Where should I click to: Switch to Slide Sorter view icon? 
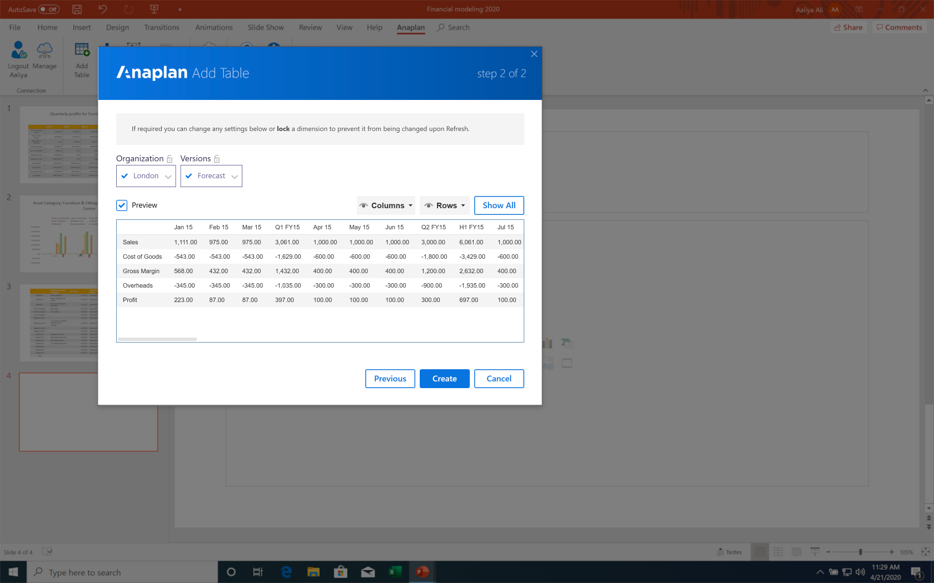pos(778,552)
